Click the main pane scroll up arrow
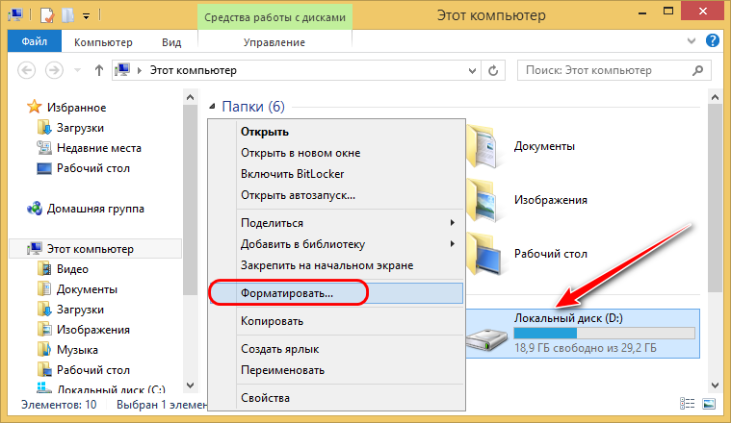The width and height of the screenshot is (731, 423). coord(716,97)
